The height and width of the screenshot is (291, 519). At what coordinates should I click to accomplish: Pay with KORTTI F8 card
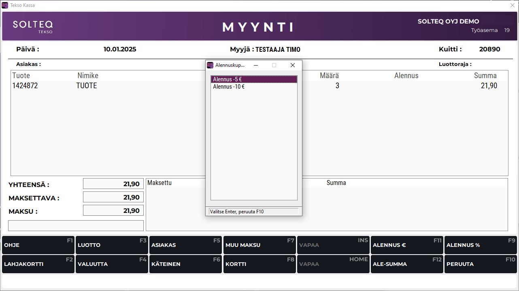(x=259, y=264)
